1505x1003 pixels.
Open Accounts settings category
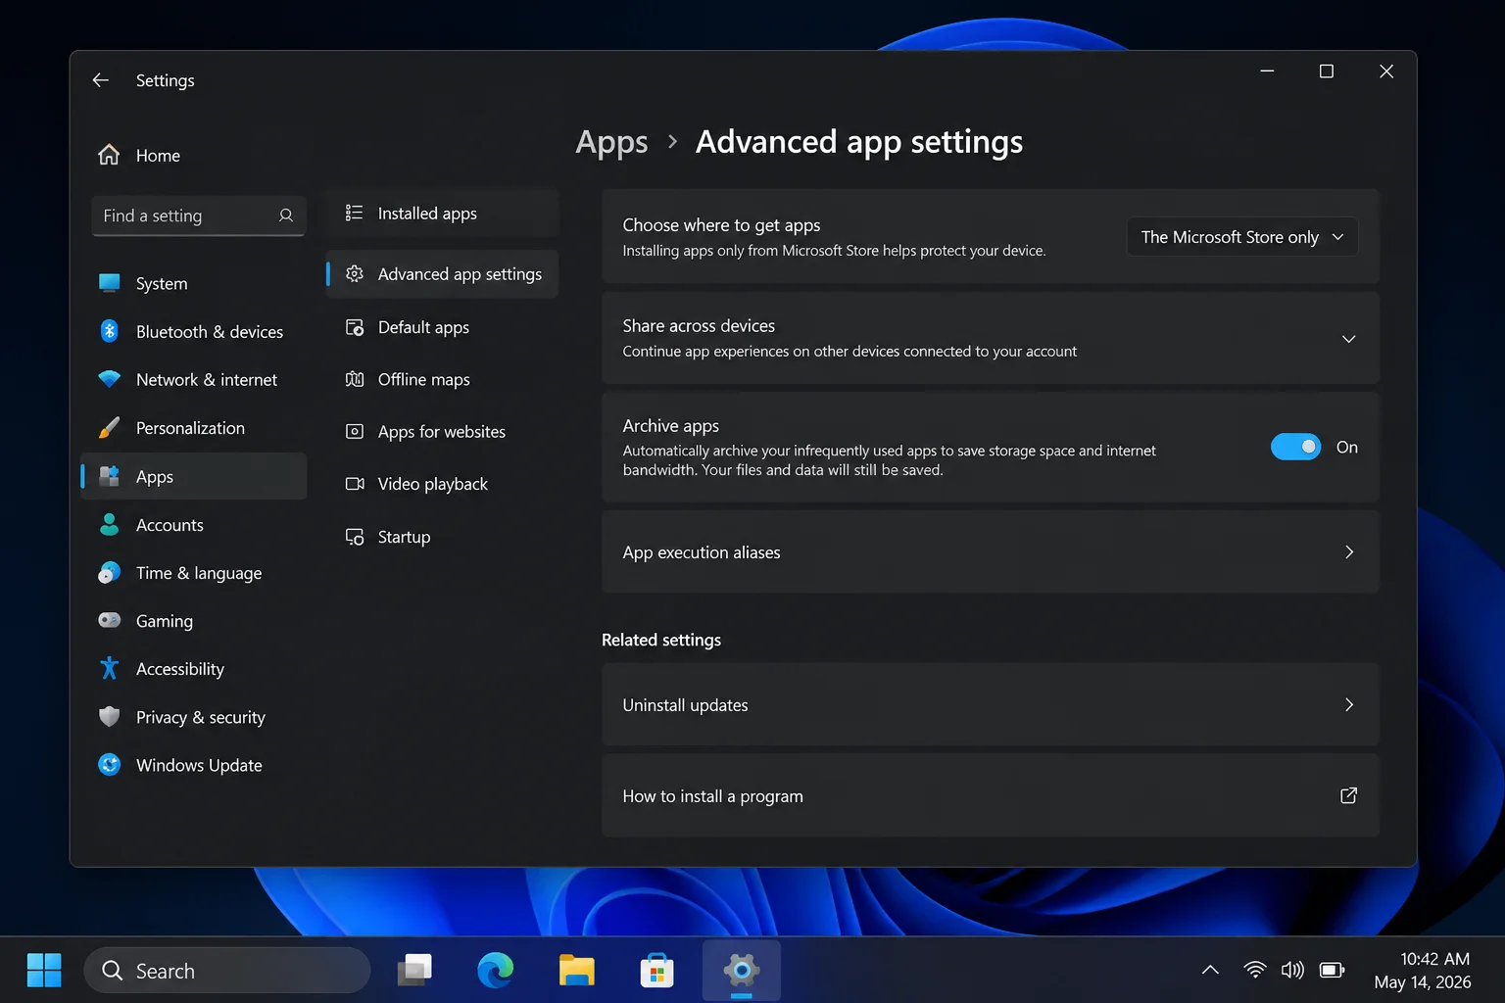point(194,525)
